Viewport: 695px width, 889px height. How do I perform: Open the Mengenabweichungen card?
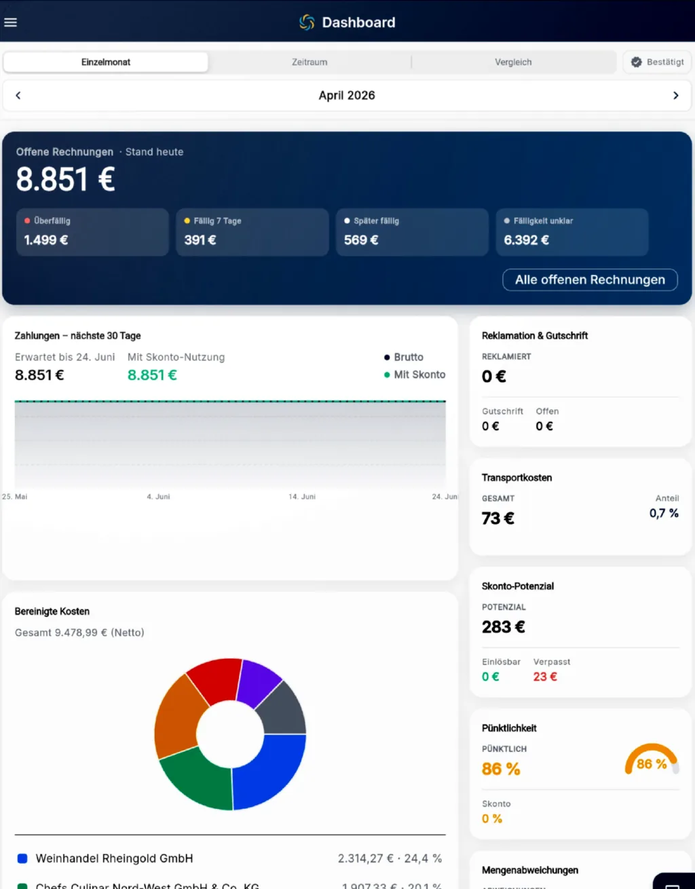[x=580, y=871]
